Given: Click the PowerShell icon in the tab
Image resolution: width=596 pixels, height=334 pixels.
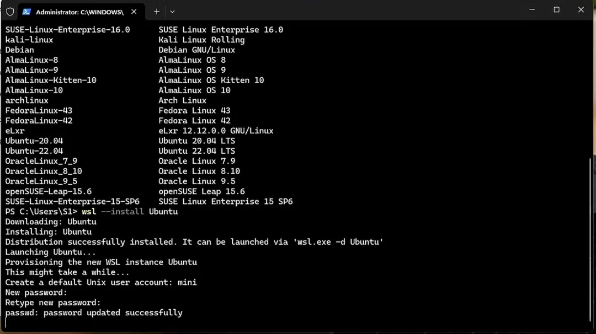Looking at the screenshot, I should point(26,12).
